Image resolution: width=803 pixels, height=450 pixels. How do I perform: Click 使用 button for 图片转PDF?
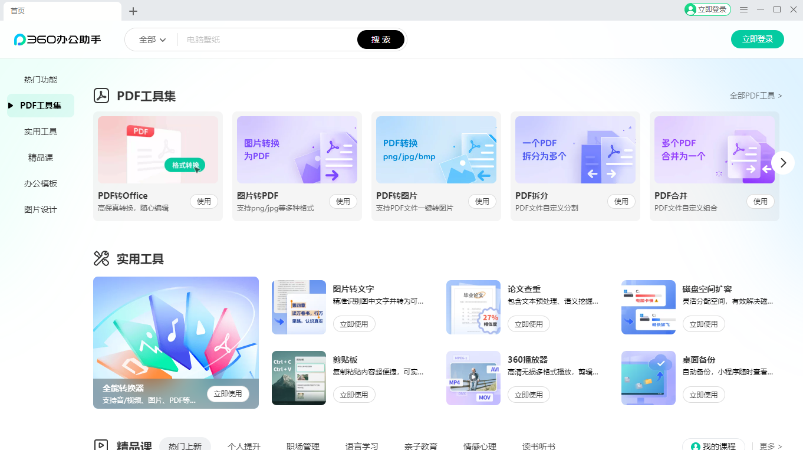343,201
